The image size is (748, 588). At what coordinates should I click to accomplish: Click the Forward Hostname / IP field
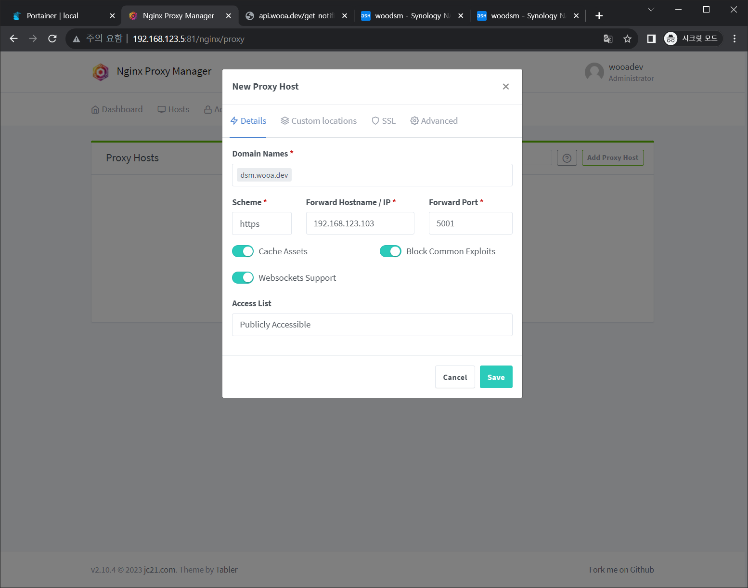[360, 223]
